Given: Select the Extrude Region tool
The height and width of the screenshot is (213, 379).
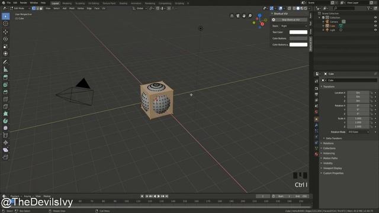Looking at the screenshot, I should (5, 78).
